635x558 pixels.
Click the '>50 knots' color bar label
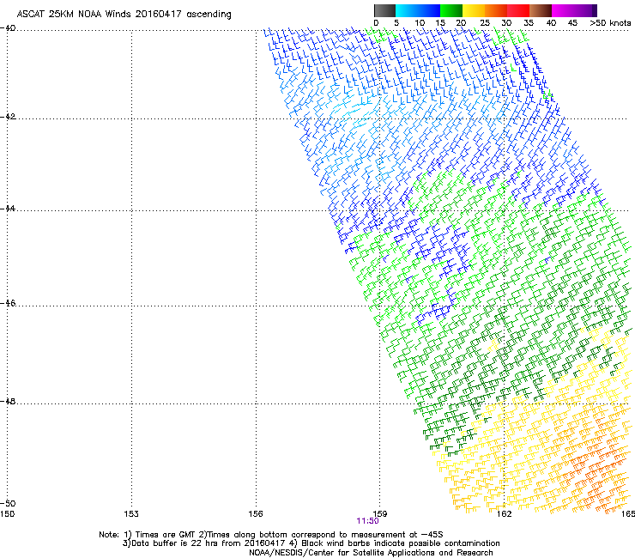(x=610, y=22)
